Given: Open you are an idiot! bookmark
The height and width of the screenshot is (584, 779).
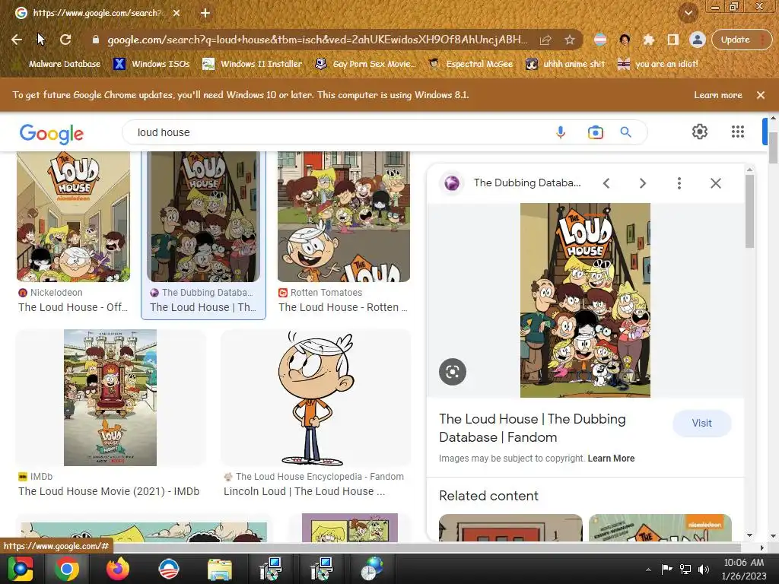Looking at the screenshot, I should [x=658, y=64].
